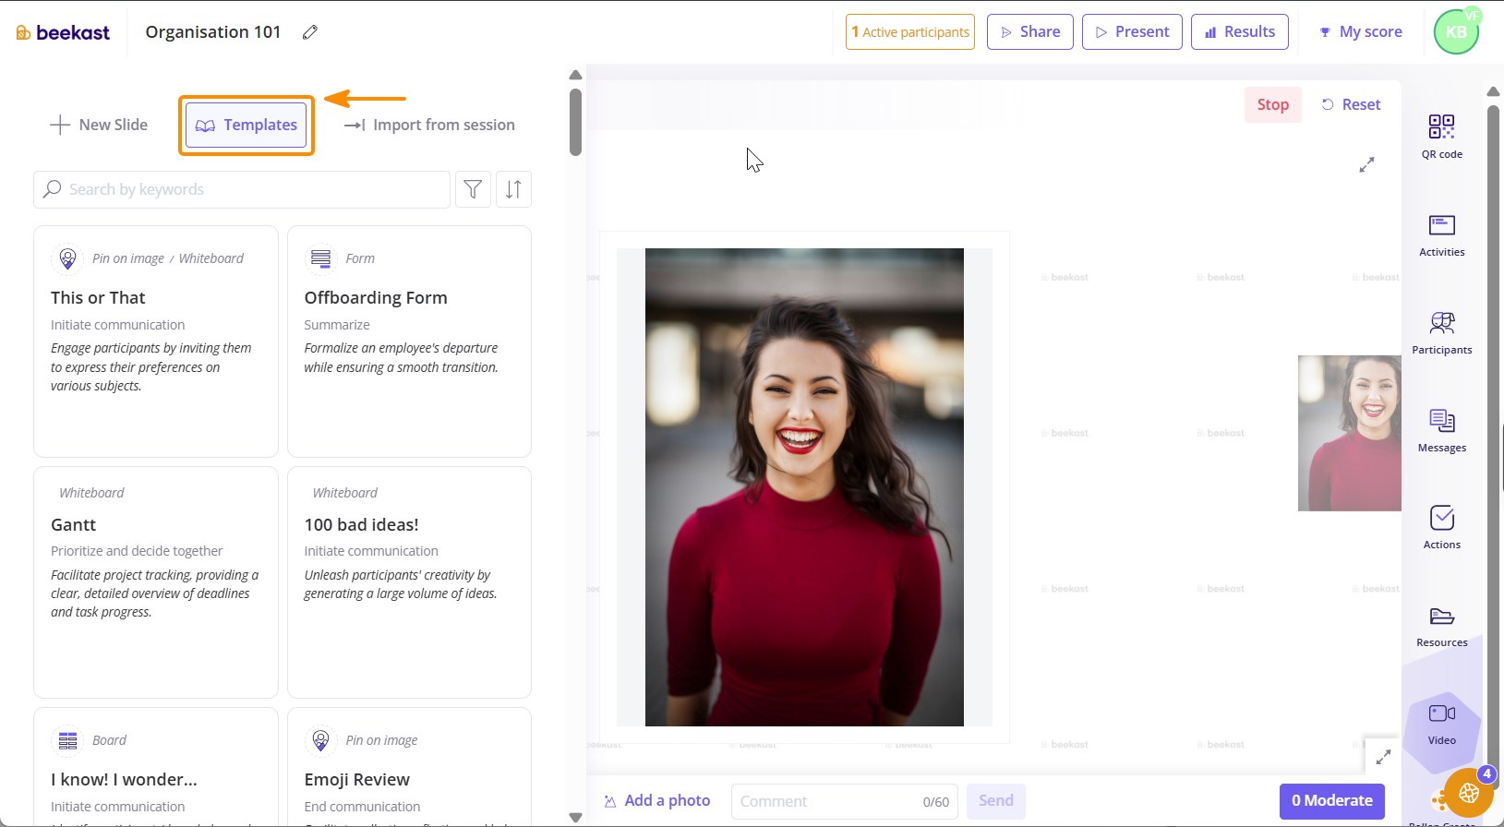This screenshot has width=1504, height=827.
Task: Expand the activity to fullscreen (top arrows)
Action: point(1366,164)
